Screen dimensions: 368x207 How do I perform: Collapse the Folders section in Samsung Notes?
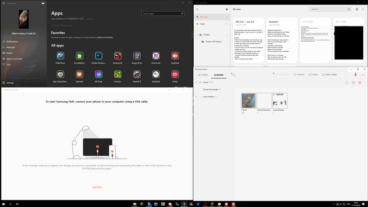[x=197, y=35]
